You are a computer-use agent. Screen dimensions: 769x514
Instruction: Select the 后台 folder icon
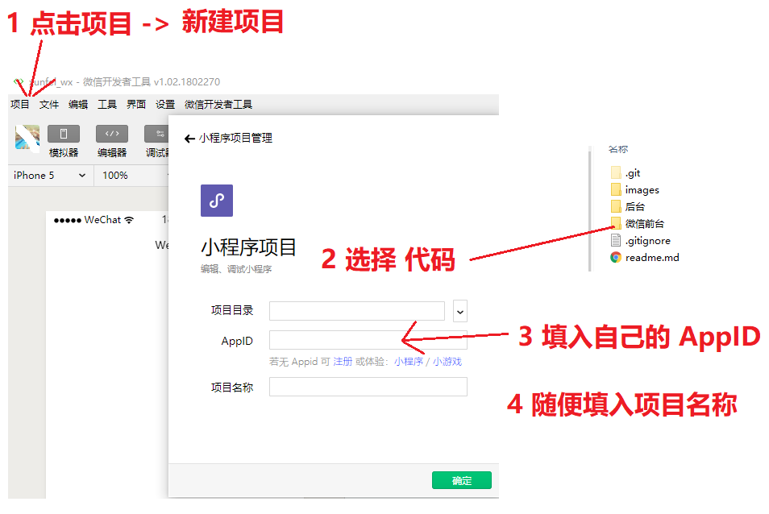[616, 206]
